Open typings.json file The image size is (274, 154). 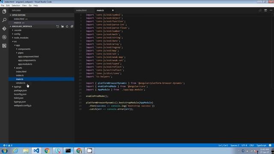pos(20,102)
